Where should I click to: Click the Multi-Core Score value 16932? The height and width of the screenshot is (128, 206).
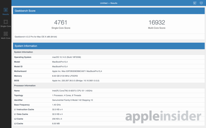tap(156, 22)
